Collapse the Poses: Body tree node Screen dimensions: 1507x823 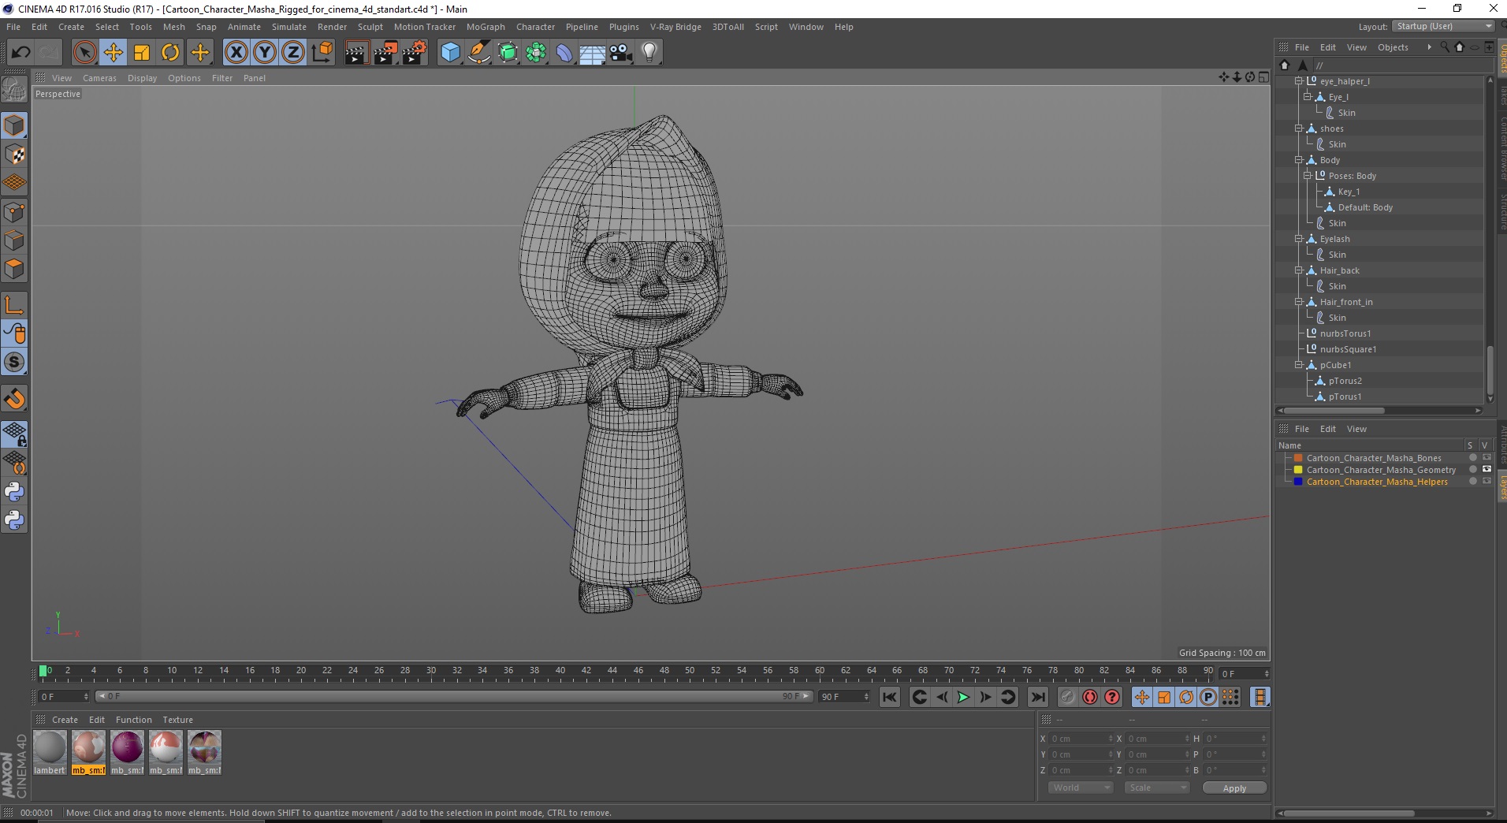1307,176
